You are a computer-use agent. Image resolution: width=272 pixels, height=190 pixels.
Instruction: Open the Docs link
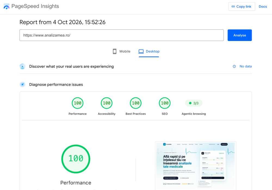point(263,7)
